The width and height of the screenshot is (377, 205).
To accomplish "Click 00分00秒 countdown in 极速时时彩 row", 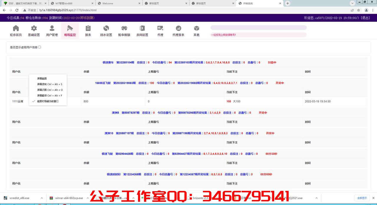I will tap(266, 174).
